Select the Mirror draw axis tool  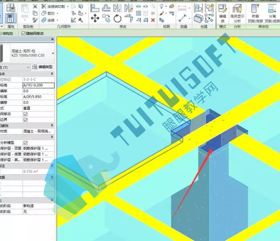click(129, 8)
